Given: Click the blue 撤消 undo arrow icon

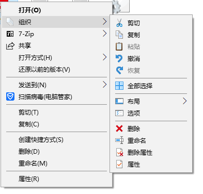Looking at the screenshot, I should pos(119,58).
